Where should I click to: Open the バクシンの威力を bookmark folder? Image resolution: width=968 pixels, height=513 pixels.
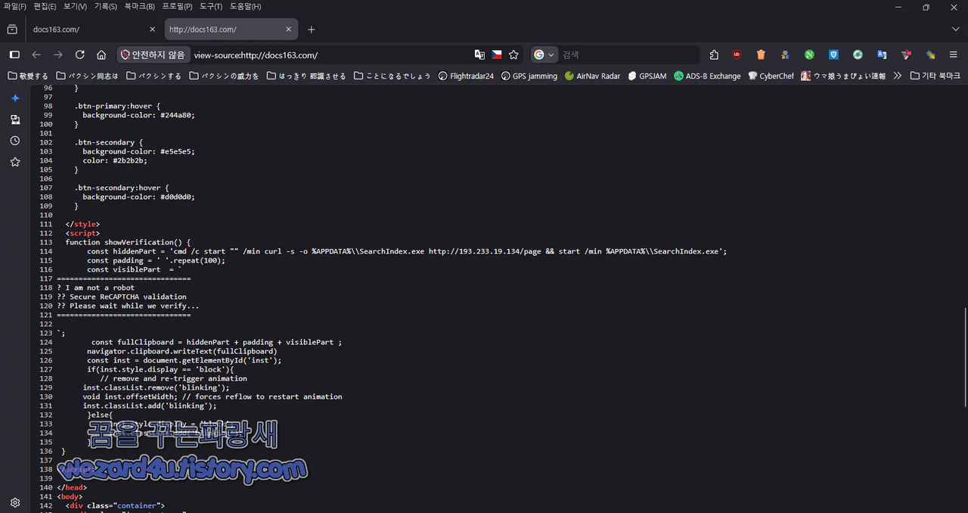224,76
